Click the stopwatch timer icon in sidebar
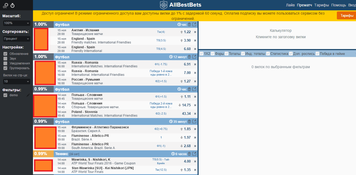The image size is (356, 175). coord(12,5)
